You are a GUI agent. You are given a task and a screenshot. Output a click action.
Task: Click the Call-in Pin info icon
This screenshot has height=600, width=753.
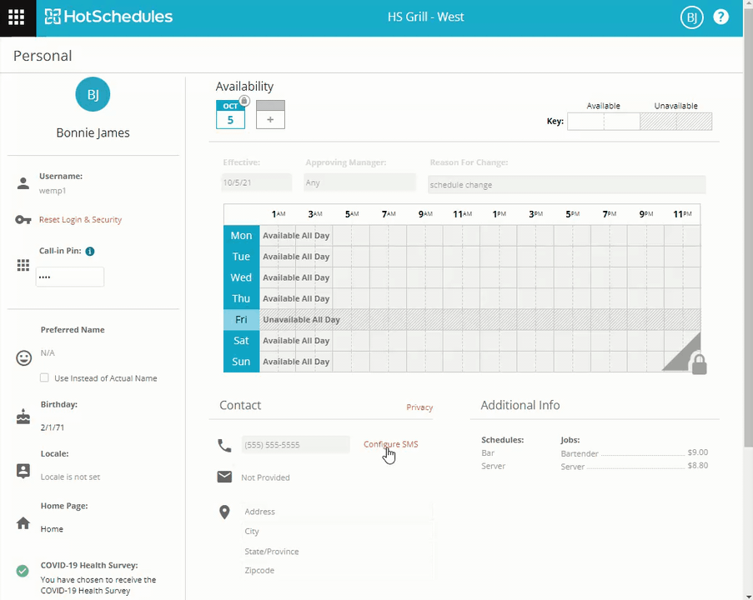(90, 252)
